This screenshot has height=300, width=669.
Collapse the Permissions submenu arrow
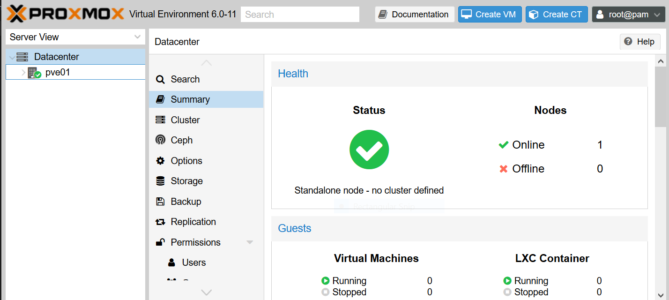pos(250,242)
